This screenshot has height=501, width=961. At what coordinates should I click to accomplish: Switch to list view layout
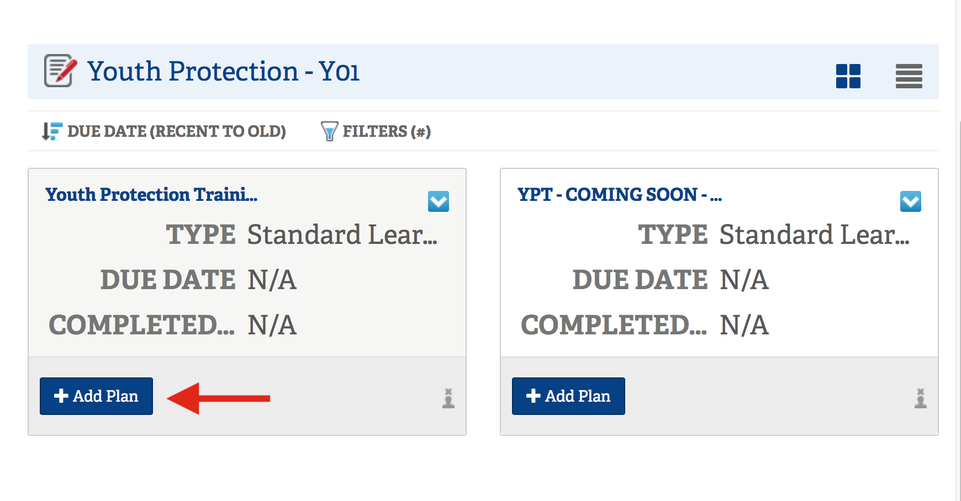click(909, 76)
